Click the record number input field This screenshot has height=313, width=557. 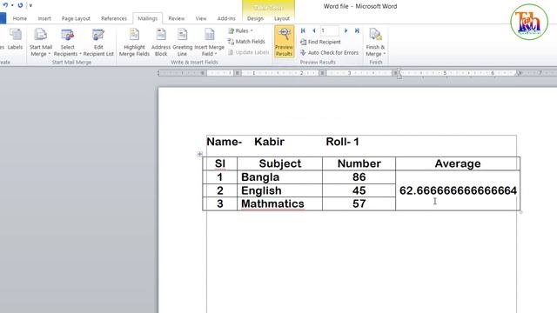(329, 31)
